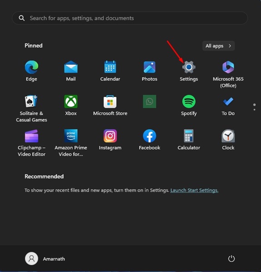261x272 pixels.
Task: Open the Settings gear icon
Action: pos(189,67)
